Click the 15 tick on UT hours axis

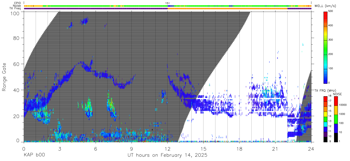pos(204,149)
